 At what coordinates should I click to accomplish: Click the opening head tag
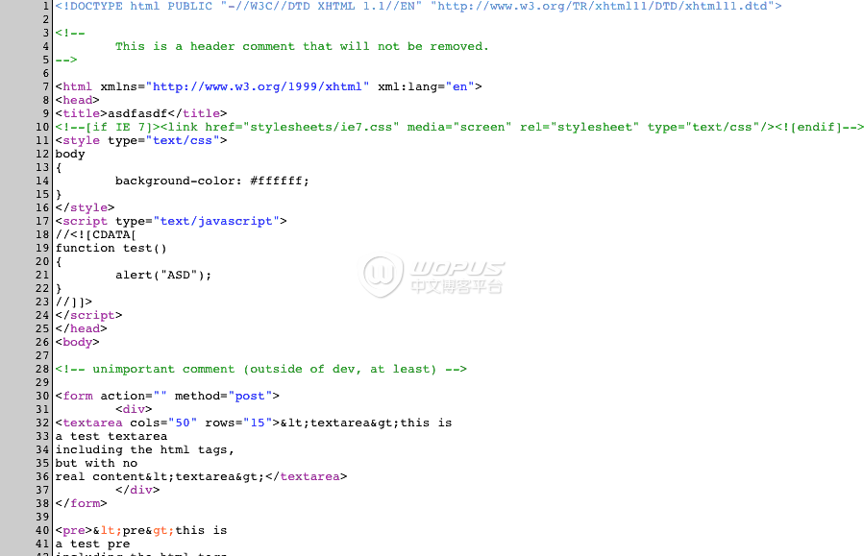[x=77, y=100]
